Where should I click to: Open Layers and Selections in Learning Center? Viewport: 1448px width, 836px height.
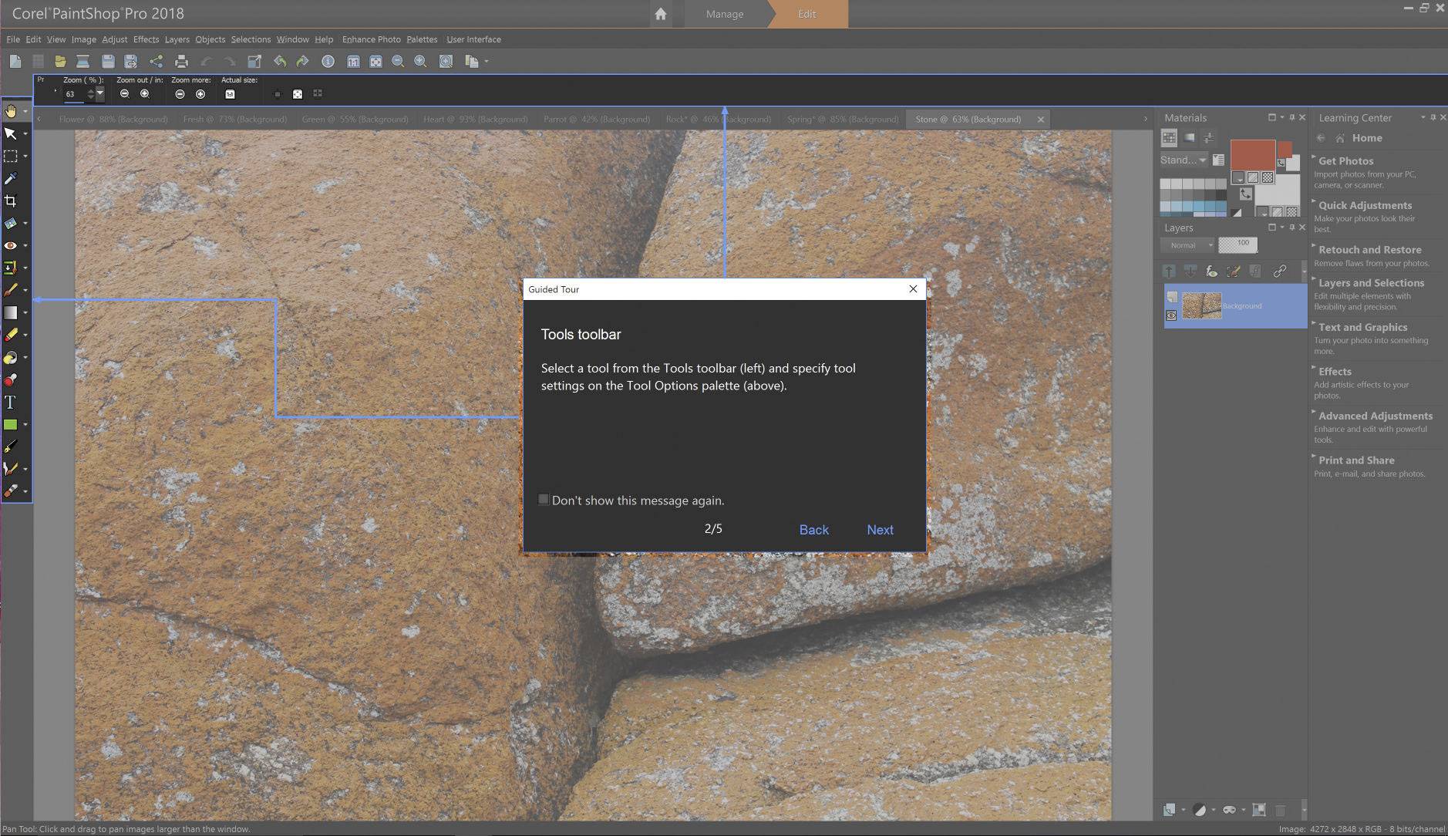point(1371,282)
